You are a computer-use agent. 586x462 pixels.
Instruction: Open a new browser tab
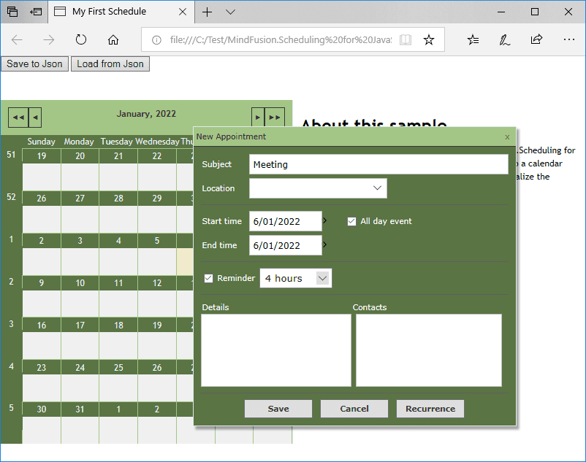pyautogui.click(x=207, y=12)
